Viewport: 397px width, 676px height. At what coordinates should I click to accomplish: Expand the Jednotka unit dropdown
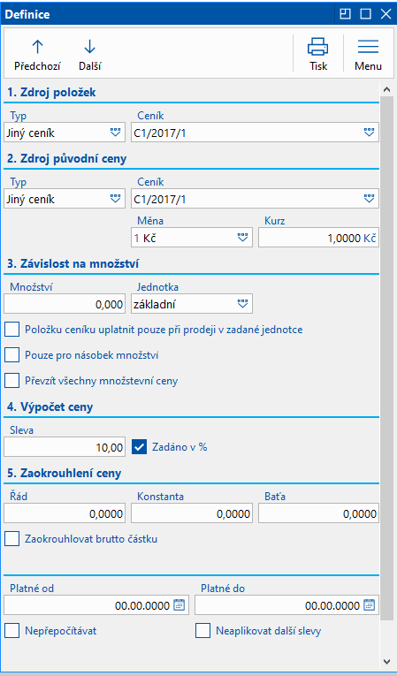[x=242, y=304]
